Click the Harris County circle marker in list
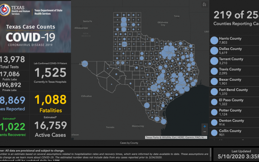The image size is (259, 162). [x=214, y=40]
